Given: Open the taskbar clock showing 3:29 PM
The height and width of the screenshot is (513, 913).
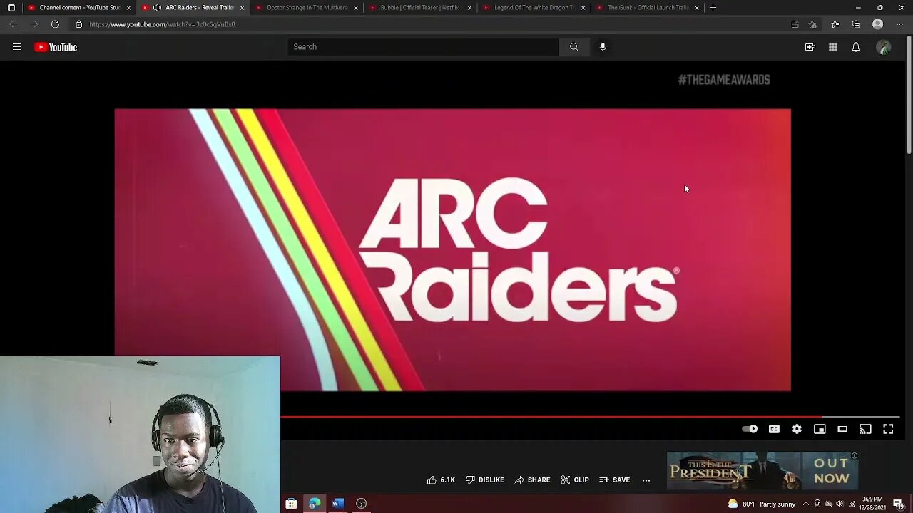Looking at the screenshot, I should click(872, 504).
